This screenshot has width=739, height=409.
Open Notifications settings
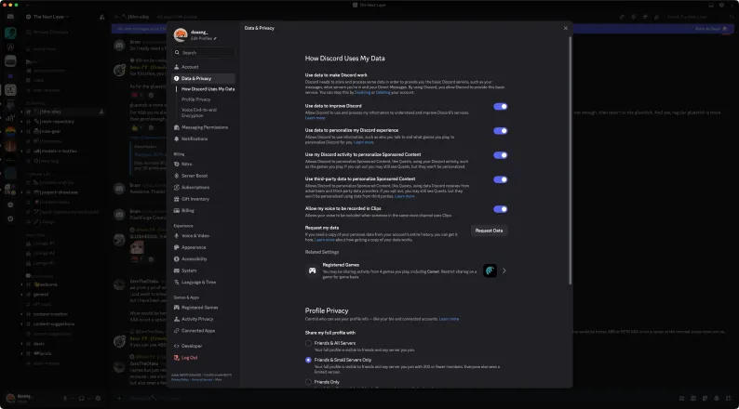(x=203, y=139)
